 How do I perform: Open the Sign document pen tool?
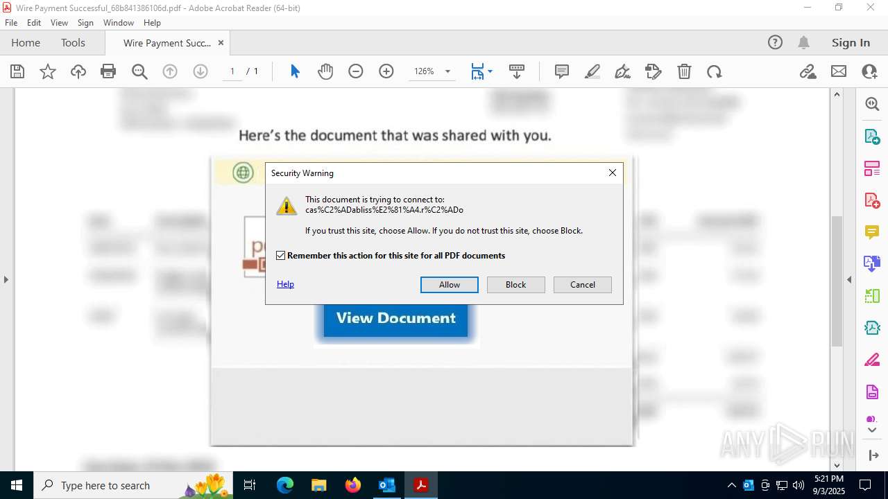coord(623,71)
